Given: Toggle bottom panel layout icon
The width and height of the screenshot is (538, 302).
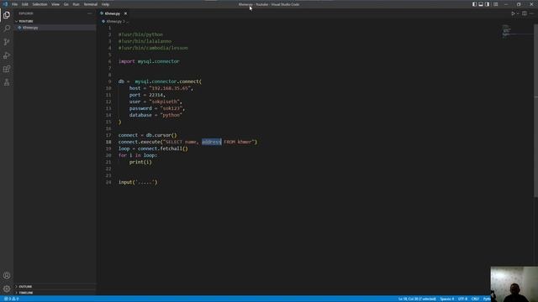Looking at the screenshot, I should 481,4.
